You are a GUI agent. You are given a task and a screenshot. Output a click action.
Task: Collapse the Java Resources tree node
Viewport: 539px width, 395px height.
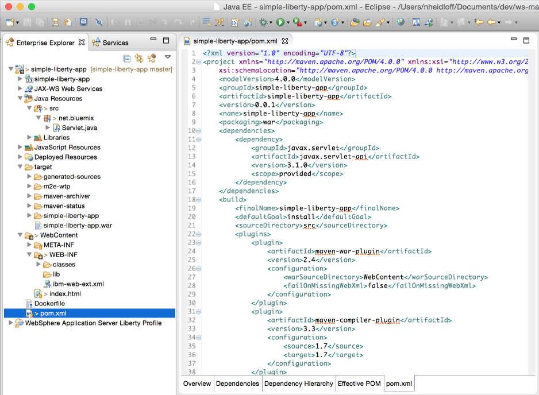(20, 99)
